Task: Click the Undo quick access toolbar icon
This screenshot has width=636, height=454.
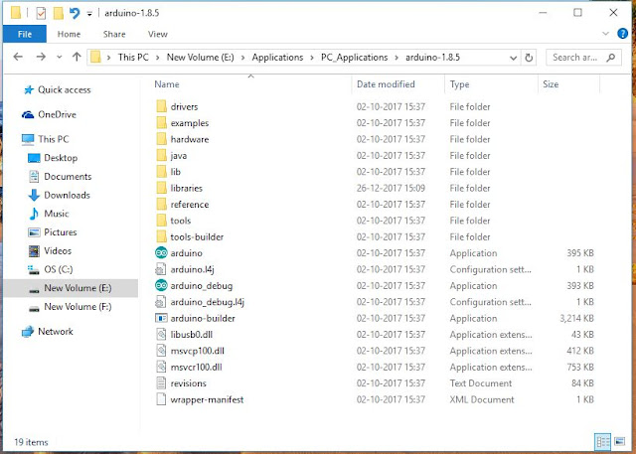Action: click(x=75, y=13)
